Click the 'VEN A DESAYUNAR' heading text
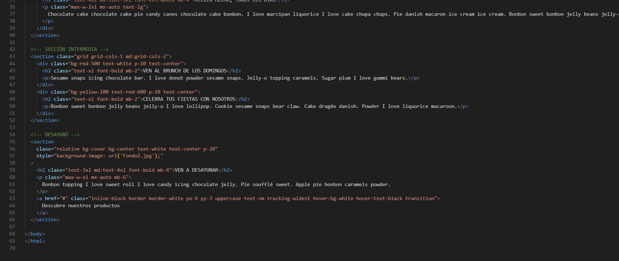This screenshot has height=261, width=619. tap(196, 170)
